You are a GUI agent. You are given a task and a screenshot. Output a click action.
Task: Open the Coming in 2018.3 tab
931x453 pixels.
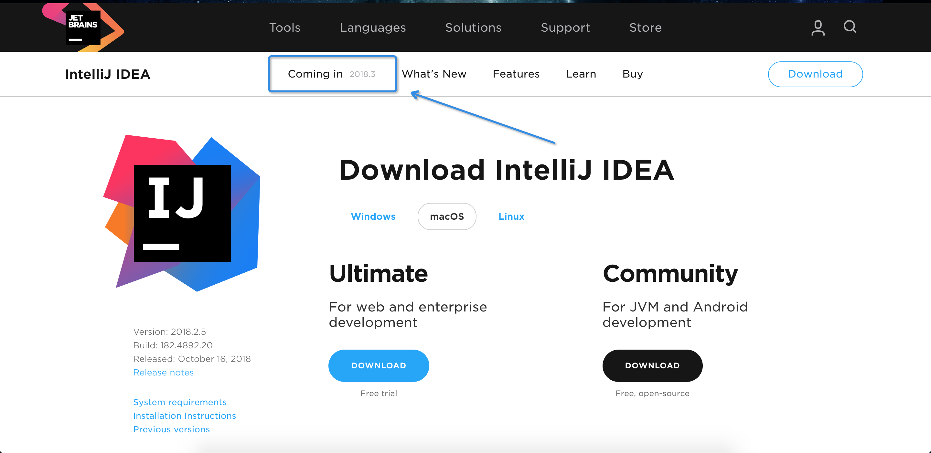(332, 74)
